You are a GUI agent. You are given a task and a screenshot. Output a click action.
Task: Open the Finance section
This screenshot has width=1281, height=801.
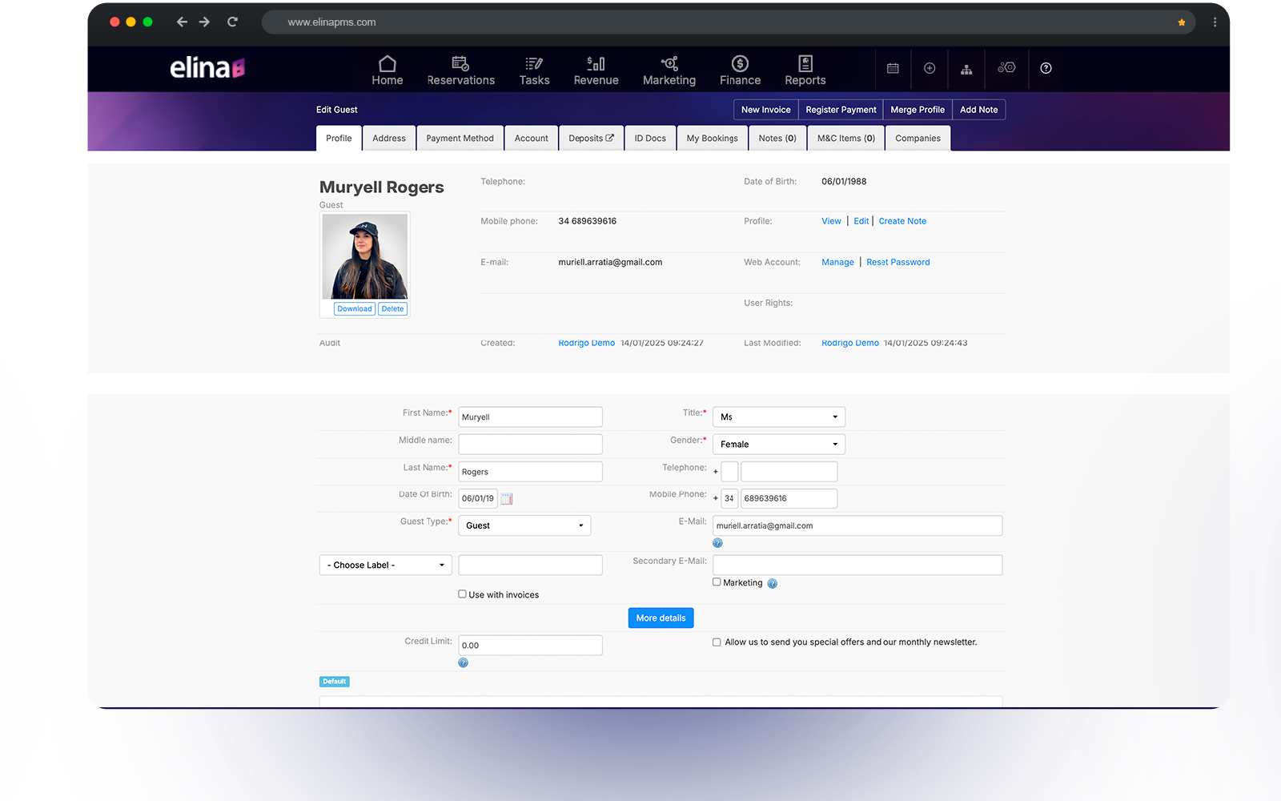(741, 70)
